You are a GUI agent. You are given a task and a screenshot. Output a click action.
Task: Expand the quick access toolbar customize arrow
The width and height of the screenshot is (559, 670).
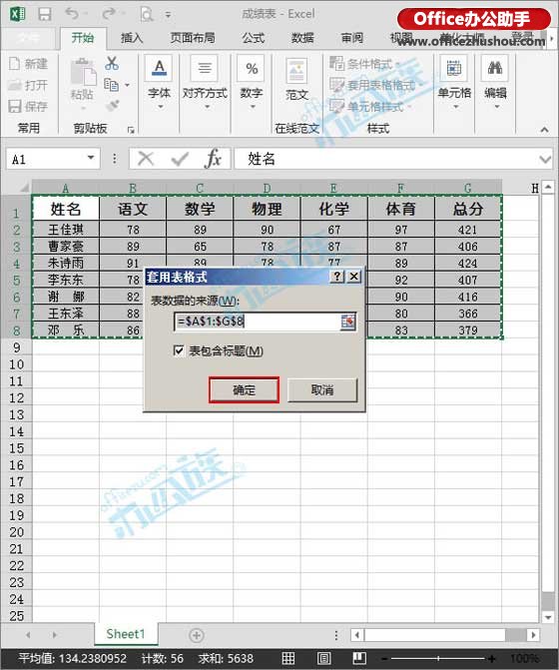click(169, 15)
